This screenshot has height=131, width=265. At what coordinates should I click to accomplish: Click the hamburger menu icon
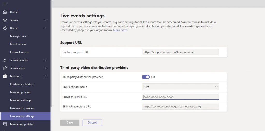pos(5,4)
